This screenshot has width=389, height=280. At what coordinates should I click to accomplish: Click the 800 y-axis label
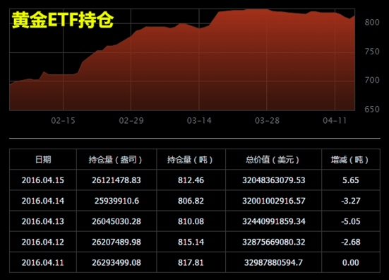372,23
